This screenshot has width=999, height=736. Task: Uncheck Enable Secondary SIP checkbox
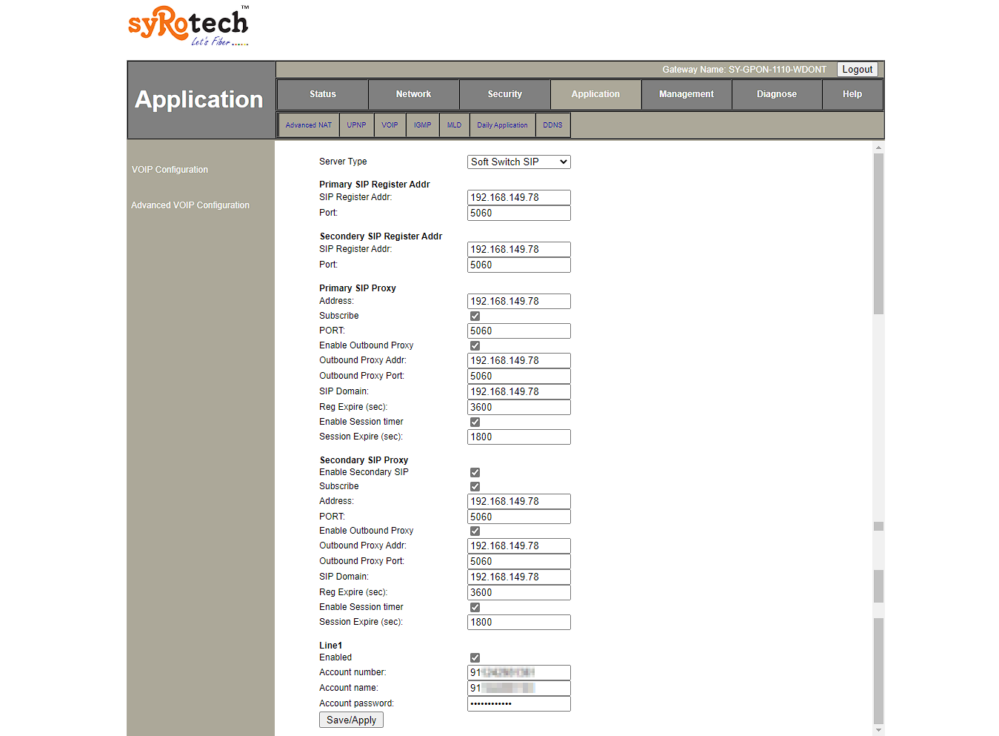tap(475, 473)
